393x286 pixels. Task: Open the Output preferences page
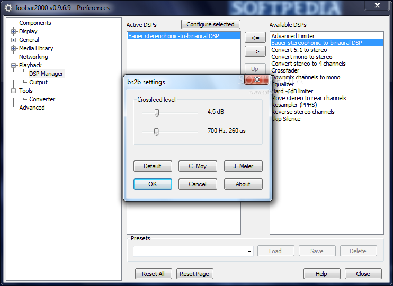[x=38, y=82]
